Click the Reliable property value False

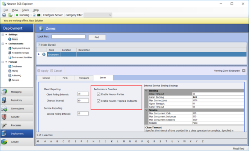tap(218, 123)
